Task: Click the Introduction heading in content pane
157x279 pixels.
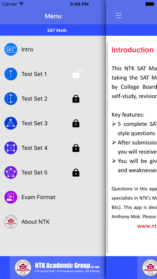Action: pyautogui.click(x=133, y=50)
